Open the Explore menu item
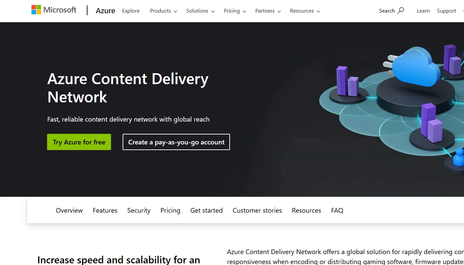The image size is (464, 265). 131,11
